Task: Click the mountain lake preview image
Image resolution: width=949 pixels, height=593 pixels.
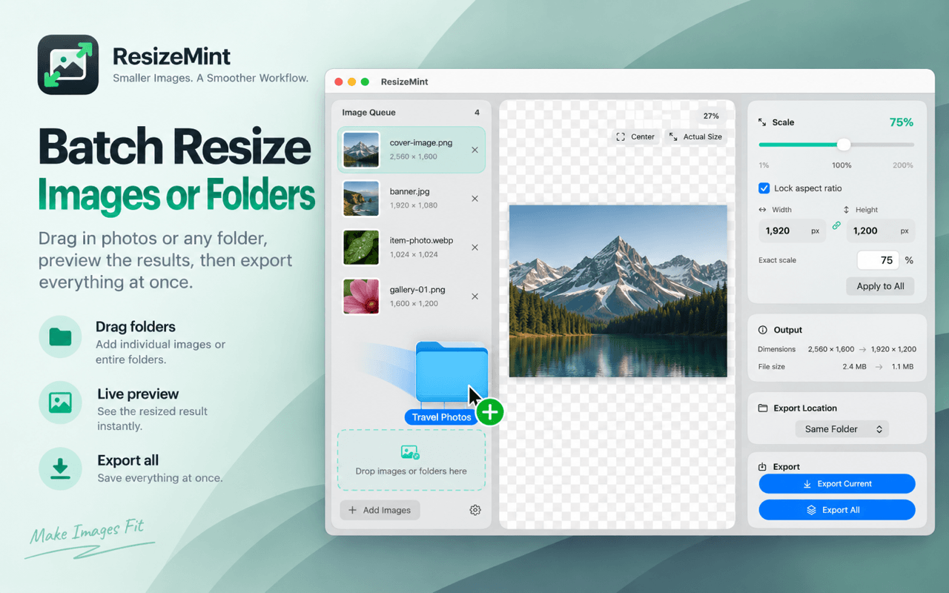Action: tap(618, 291)
